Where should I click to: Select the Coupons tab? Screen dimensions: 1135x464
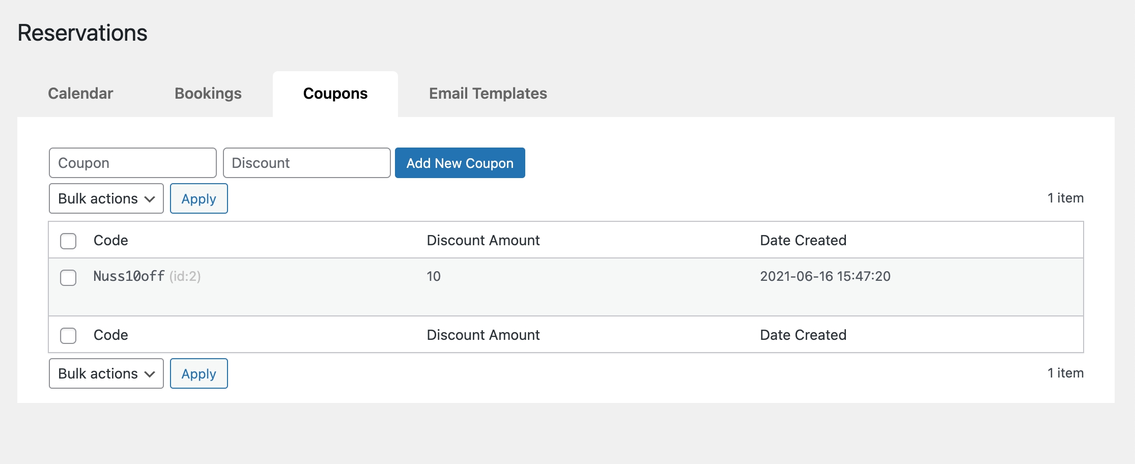point(335,94)
